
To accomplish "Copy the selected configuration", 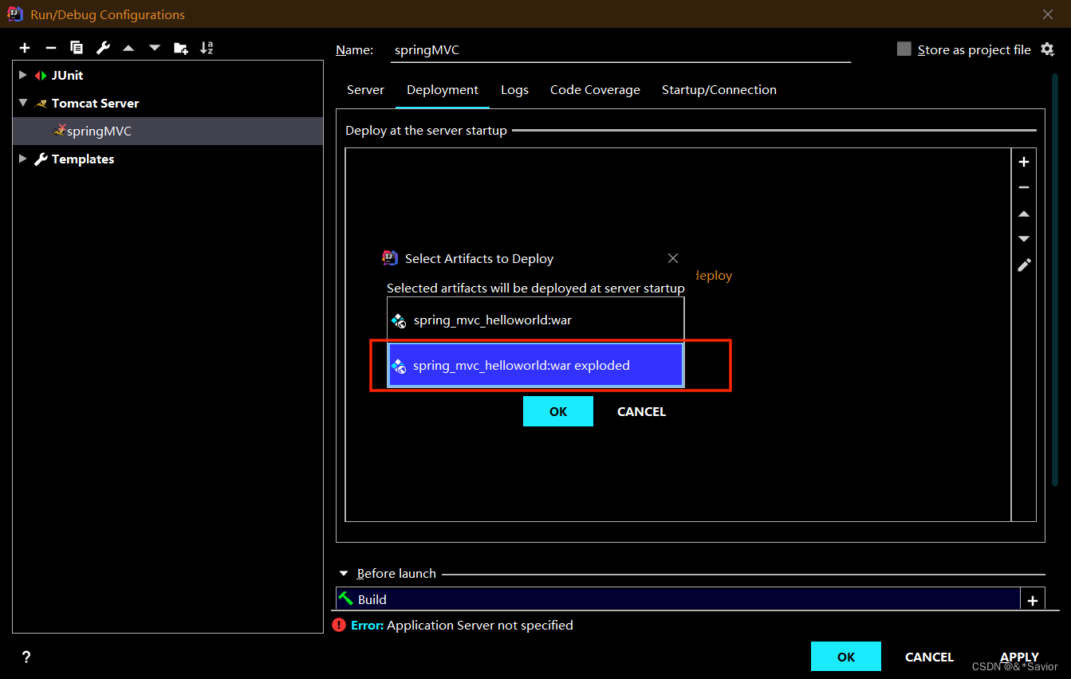I will (77, 48).
